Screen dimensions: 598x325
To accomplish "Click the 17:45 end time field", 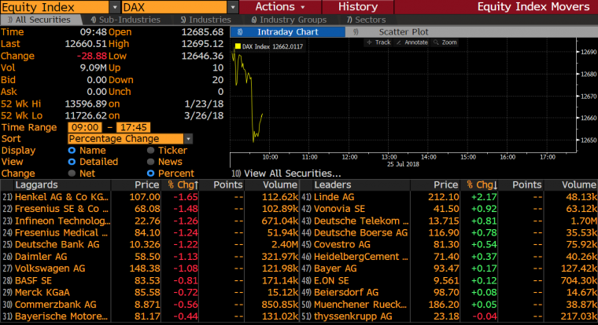I will pyautogui.click(x=134, y=127).
